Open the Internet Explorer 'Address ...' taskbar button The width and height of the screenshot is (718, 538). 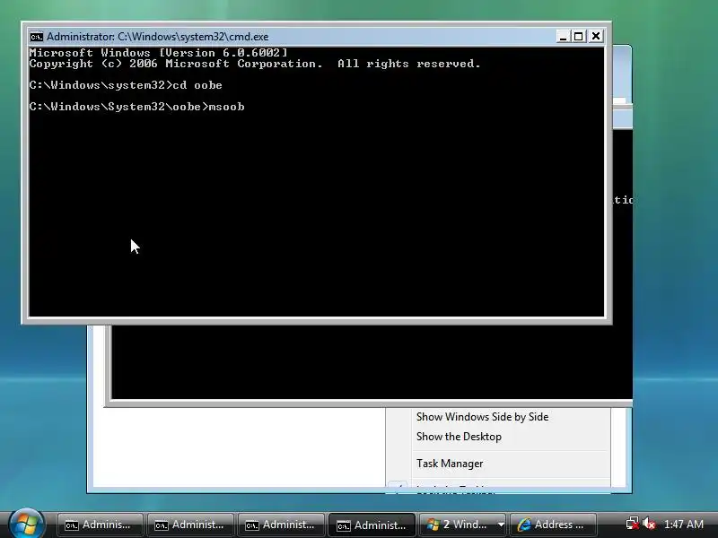click(x=554, y=525)
